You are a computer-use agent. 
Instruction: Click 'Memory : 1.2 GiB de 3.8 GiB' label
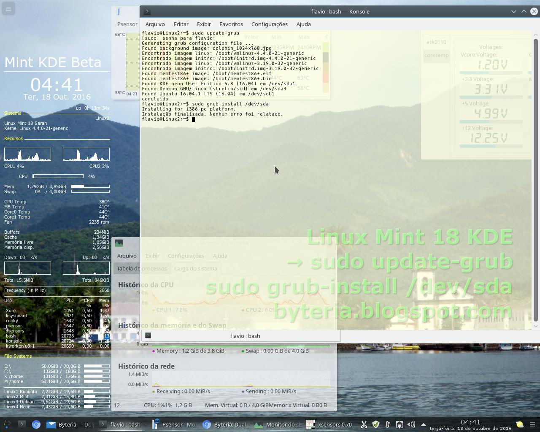point(190,351)
